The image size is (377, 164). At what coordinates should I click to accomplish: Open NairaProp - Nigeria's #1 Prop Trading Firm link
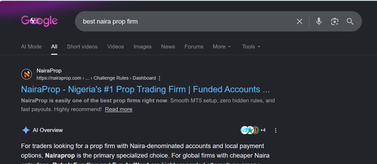(x=145, y=89)
